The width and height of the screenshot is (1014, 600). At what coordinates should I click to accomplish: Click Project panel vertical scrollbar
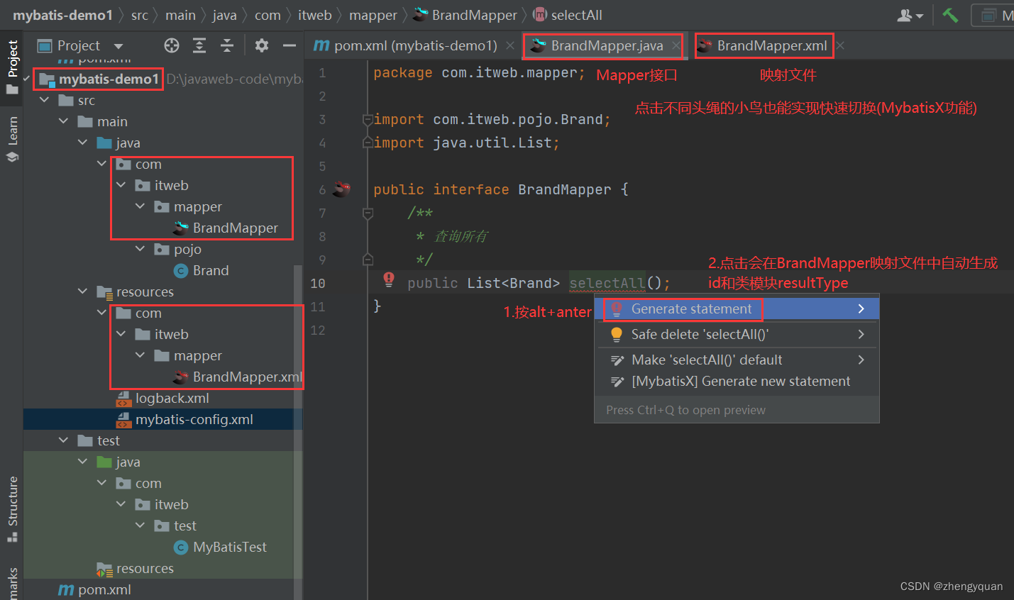click(x=298, y=433)
